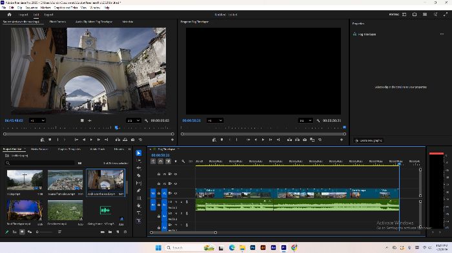Image resolution: width=452 pixels, height=253 pixels.
Task: Select the Pen tool
Action: click(139, 191)
